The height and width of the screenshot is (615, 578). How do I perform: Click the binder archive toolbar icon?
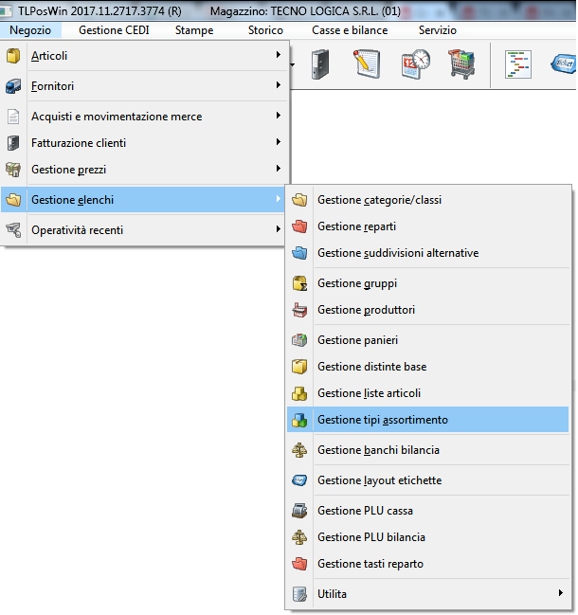(319, 65)
